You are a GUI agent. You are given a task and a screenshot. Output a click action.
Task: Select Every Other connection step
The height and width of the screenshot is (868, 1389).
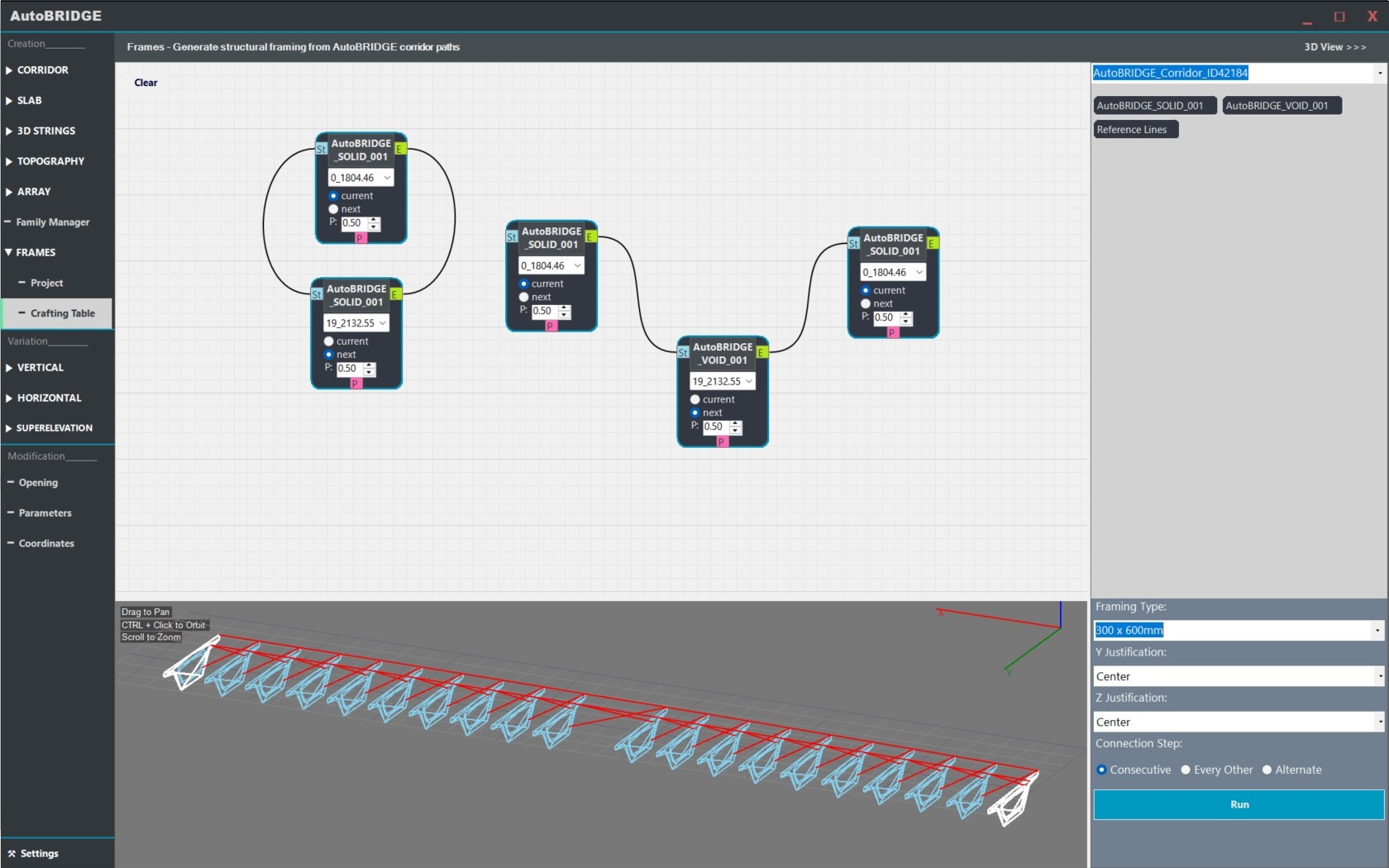(x=1186, y=770)
